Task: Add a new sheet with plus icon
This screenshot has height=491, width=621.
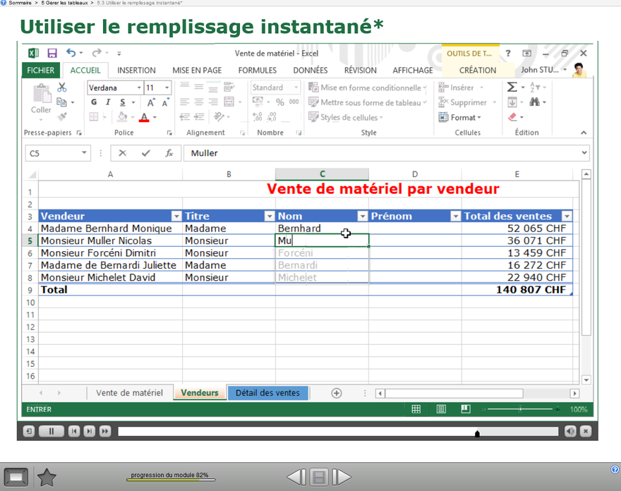Action: (337, 393)
